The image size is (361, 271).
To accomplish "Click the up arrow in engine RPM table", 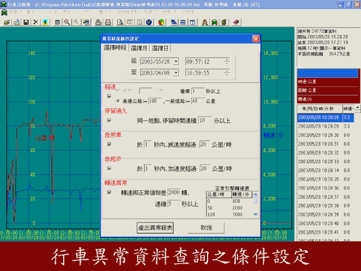I will point(256,195).
